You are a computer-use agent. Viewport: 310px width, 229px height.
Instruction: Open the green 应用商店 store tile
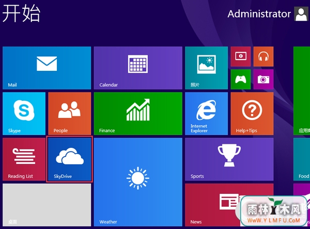click(x=302, y=91)
